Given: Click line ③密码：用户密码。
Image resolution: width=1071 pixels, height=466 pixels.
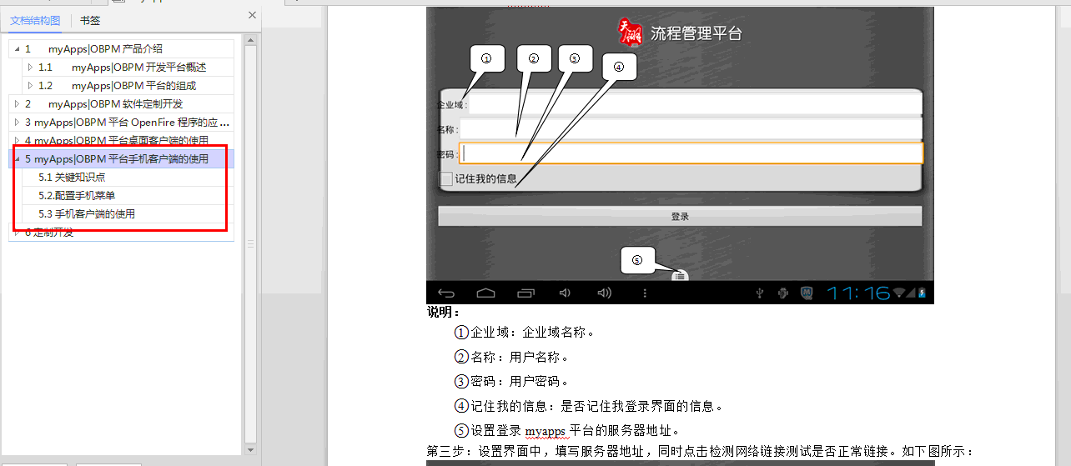Looking at the screenshot, I should click(x=511, y=381).
